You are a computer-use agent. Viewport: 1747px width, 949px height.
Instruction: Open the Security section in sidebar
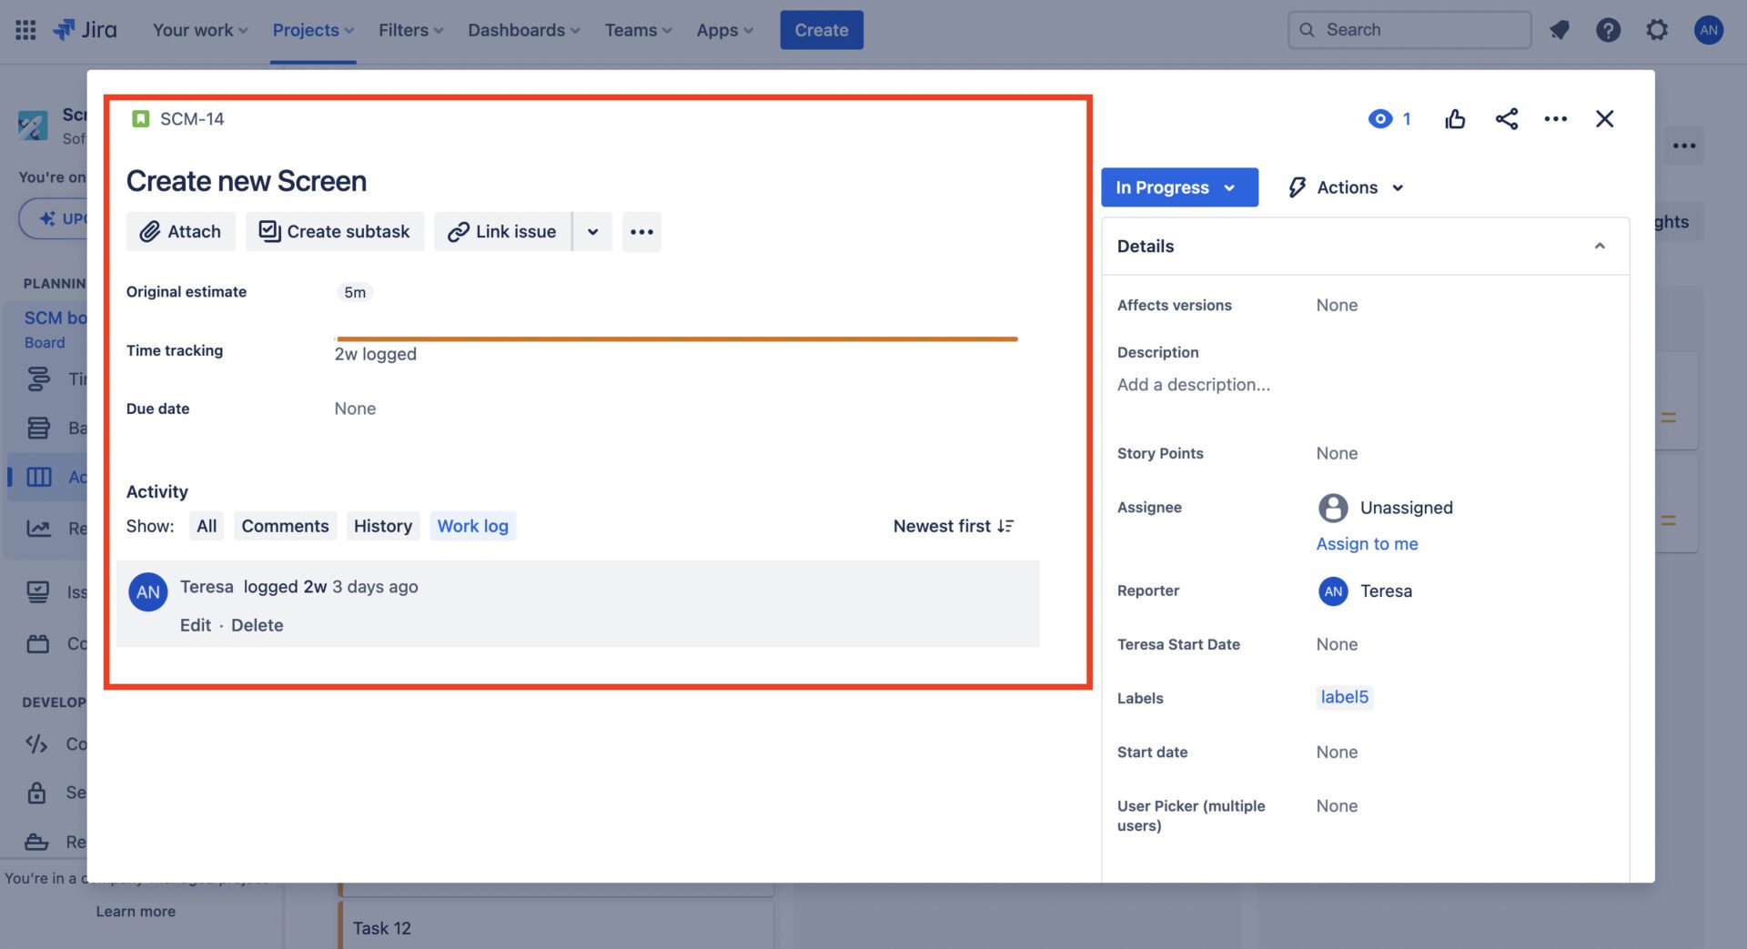tap(37, 792)
